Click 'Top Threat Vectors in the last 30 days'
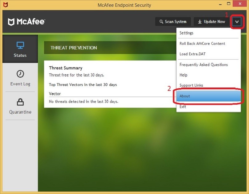The height and width of the screenshot is (194, 249). 83,85
